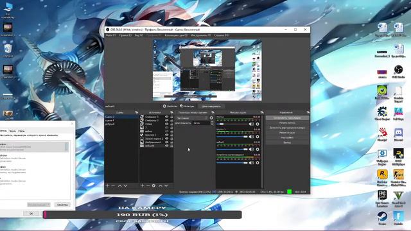411x231 pixels.
Task: Pop out the Источники dock panel
Action: pos(171,112)
